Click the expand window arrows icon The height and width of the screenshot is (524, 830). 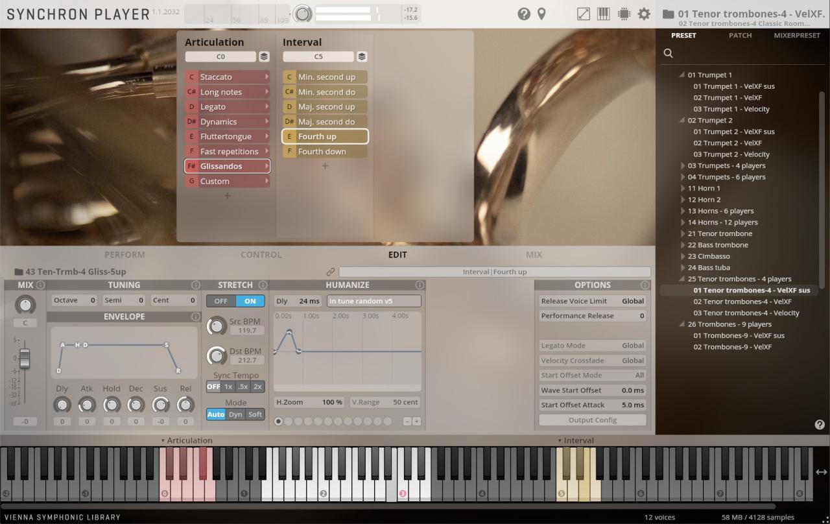point(584,14)
